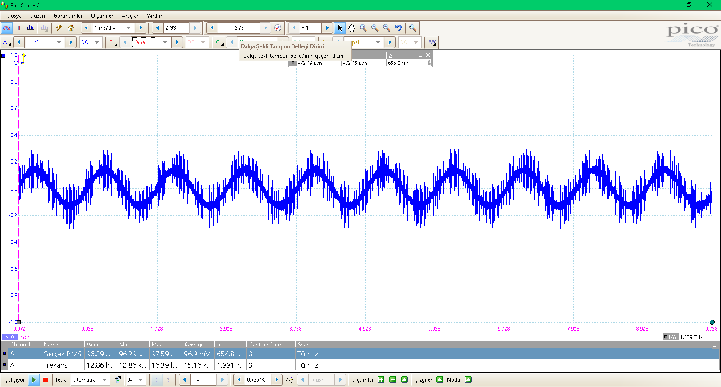This screenshot has width=721, height=387.
Task: Open the Buffer Navigator compass icon
Action: pos(278,28)
